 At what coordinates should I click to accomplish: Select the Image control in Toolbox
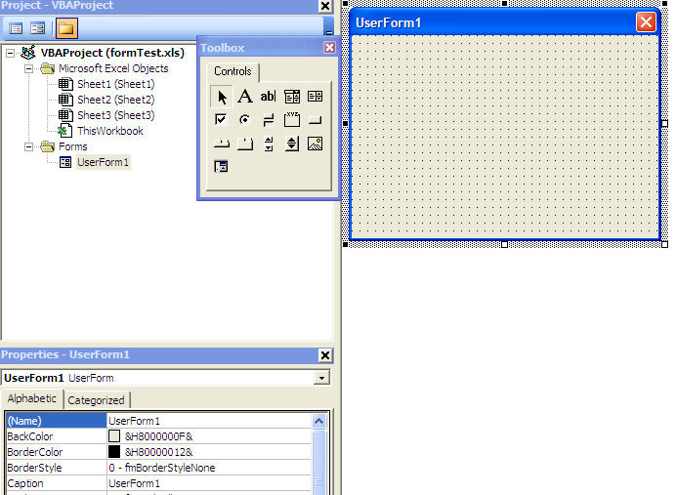(x=316, y=144)
